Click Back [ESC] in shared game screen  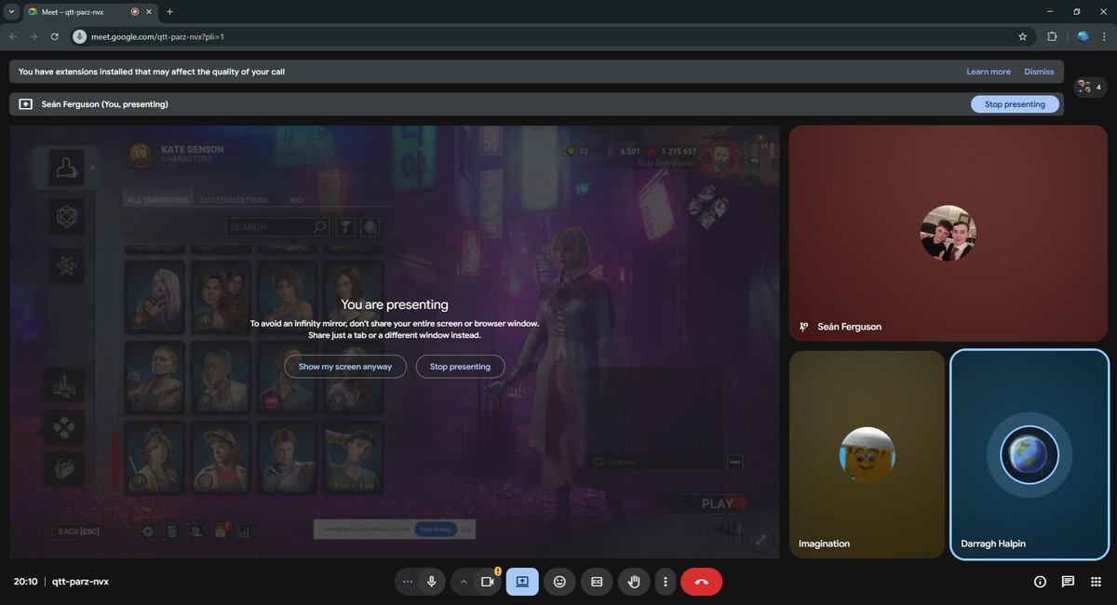click(73, 531)
